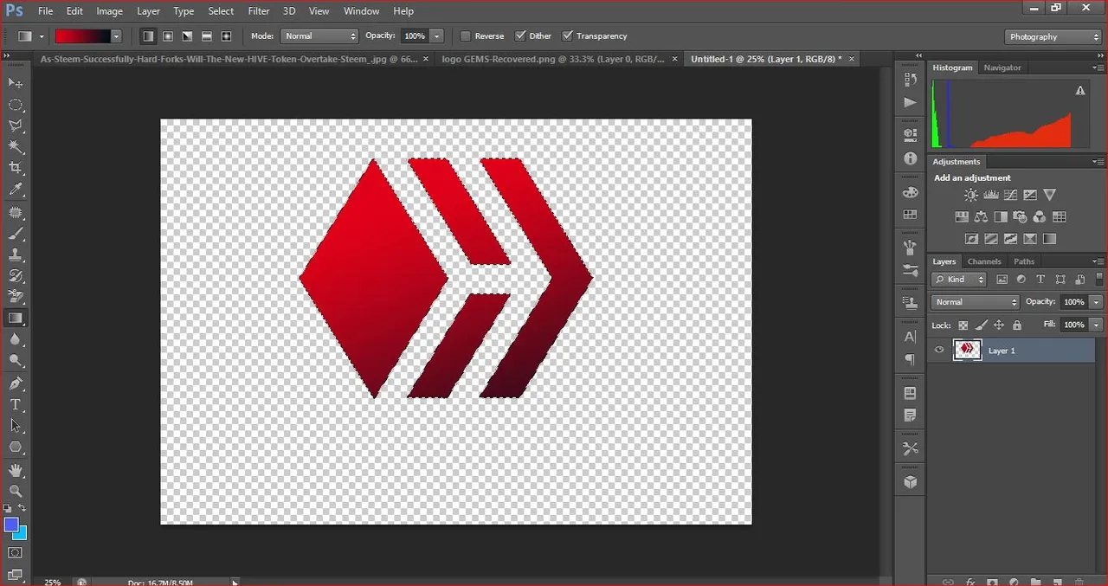Choose Radial Gradient style button

point(168,36)
